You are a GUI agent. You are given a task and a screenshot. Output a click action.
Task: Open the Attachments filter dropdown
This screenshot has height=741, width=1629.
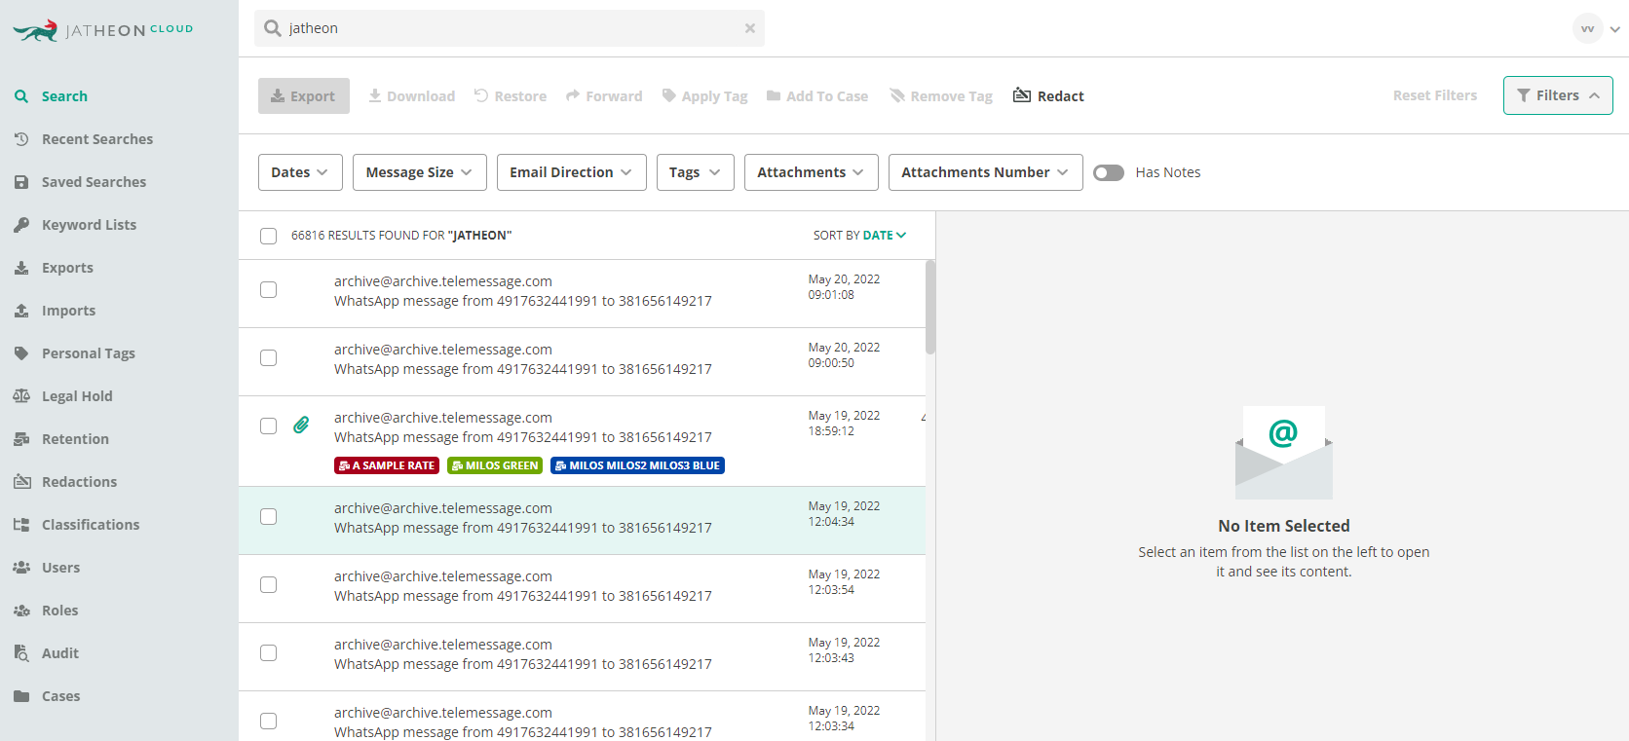(x=812, y=172)
